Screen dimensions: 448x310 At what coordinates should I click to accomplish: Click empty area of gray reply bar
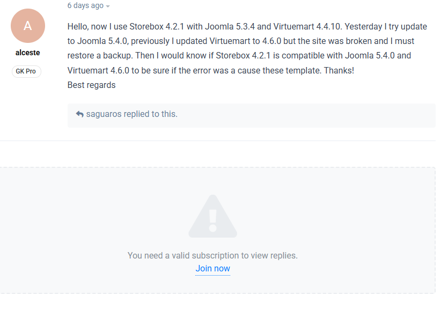click(x=322, y=115)
